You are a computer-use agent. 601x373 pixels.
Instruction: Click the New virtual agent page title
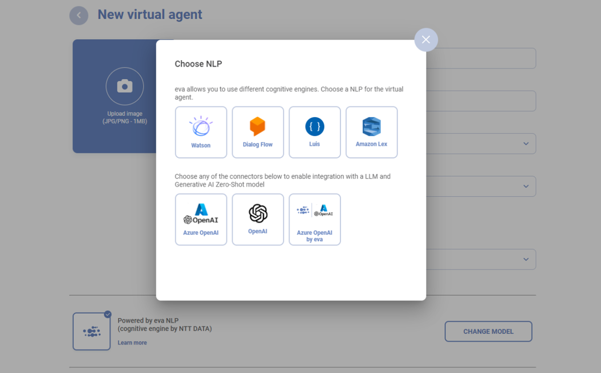[150, 15]
